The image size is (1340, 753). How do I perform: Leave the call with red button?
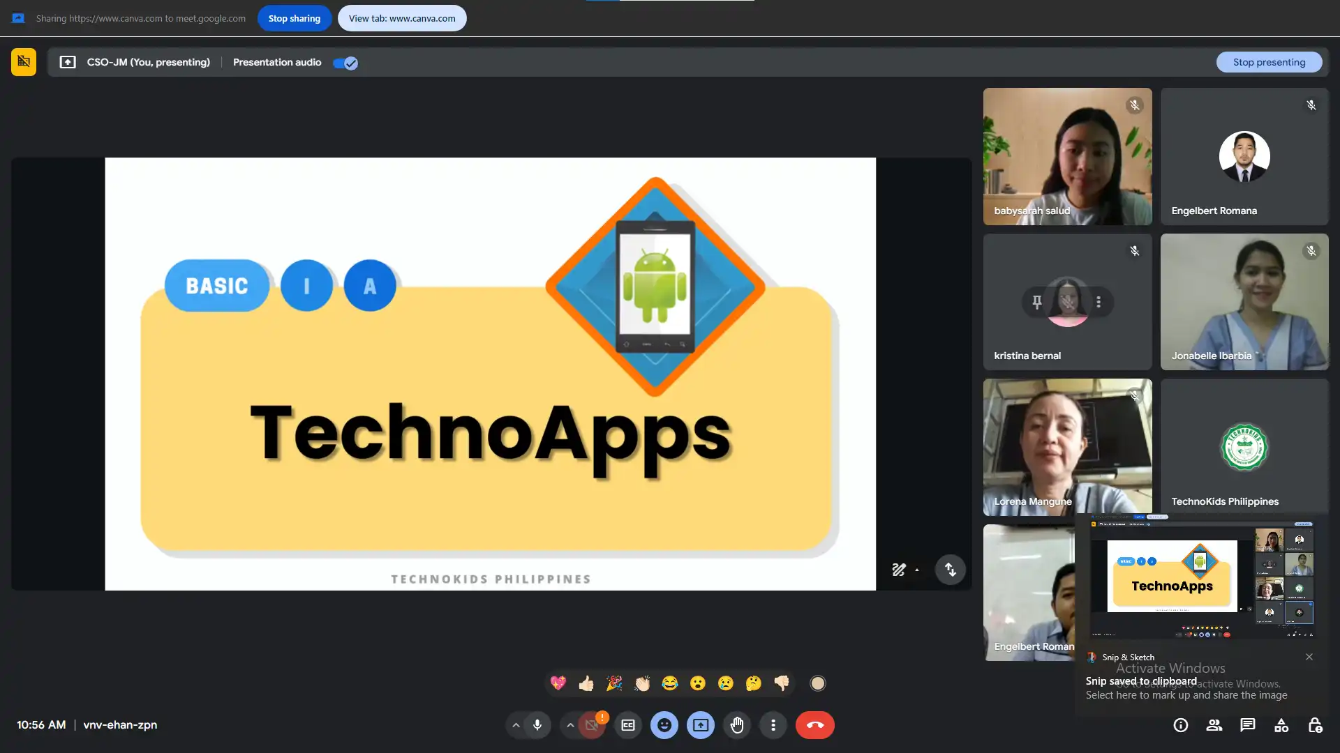click(x=815, y=725)
